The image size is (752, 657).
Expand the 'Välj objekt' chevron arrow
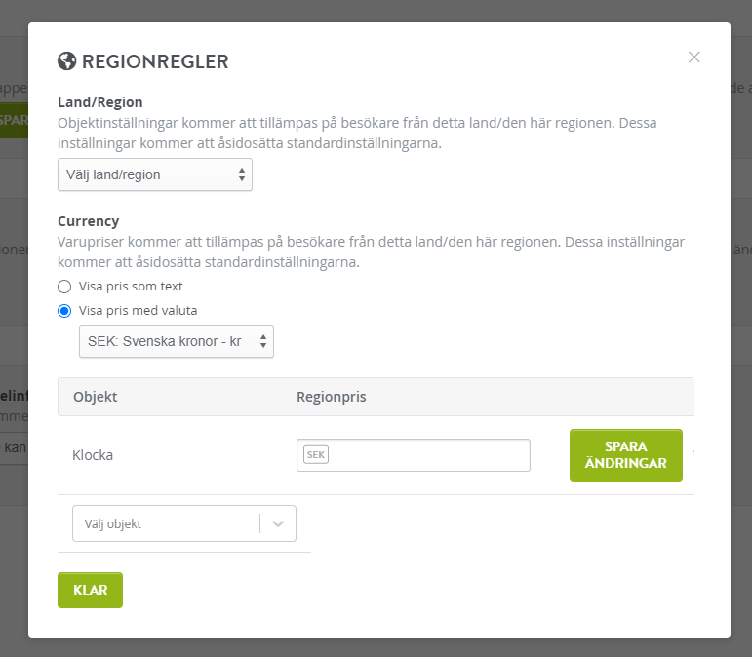[x=278, y=523]
